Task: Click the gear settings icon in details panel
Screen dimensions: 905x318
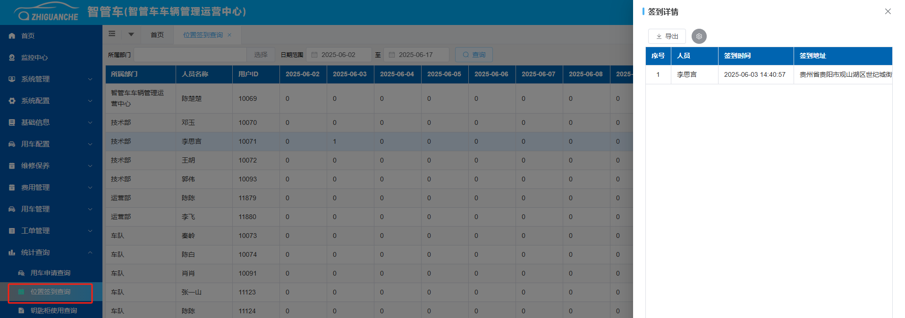Action: [x=699, y=36]
